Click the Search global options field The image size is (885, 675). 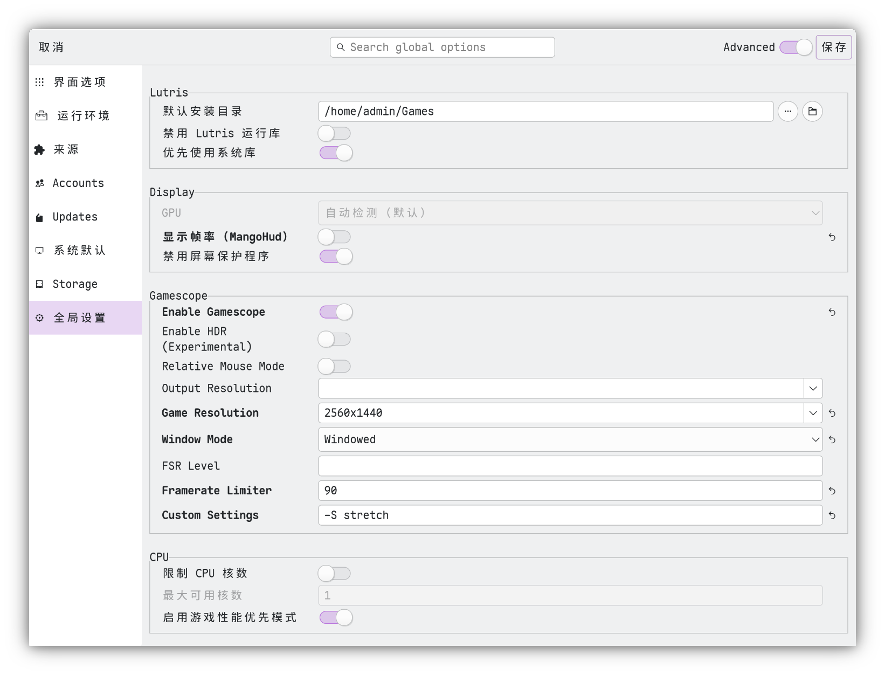tap(442, 47)
